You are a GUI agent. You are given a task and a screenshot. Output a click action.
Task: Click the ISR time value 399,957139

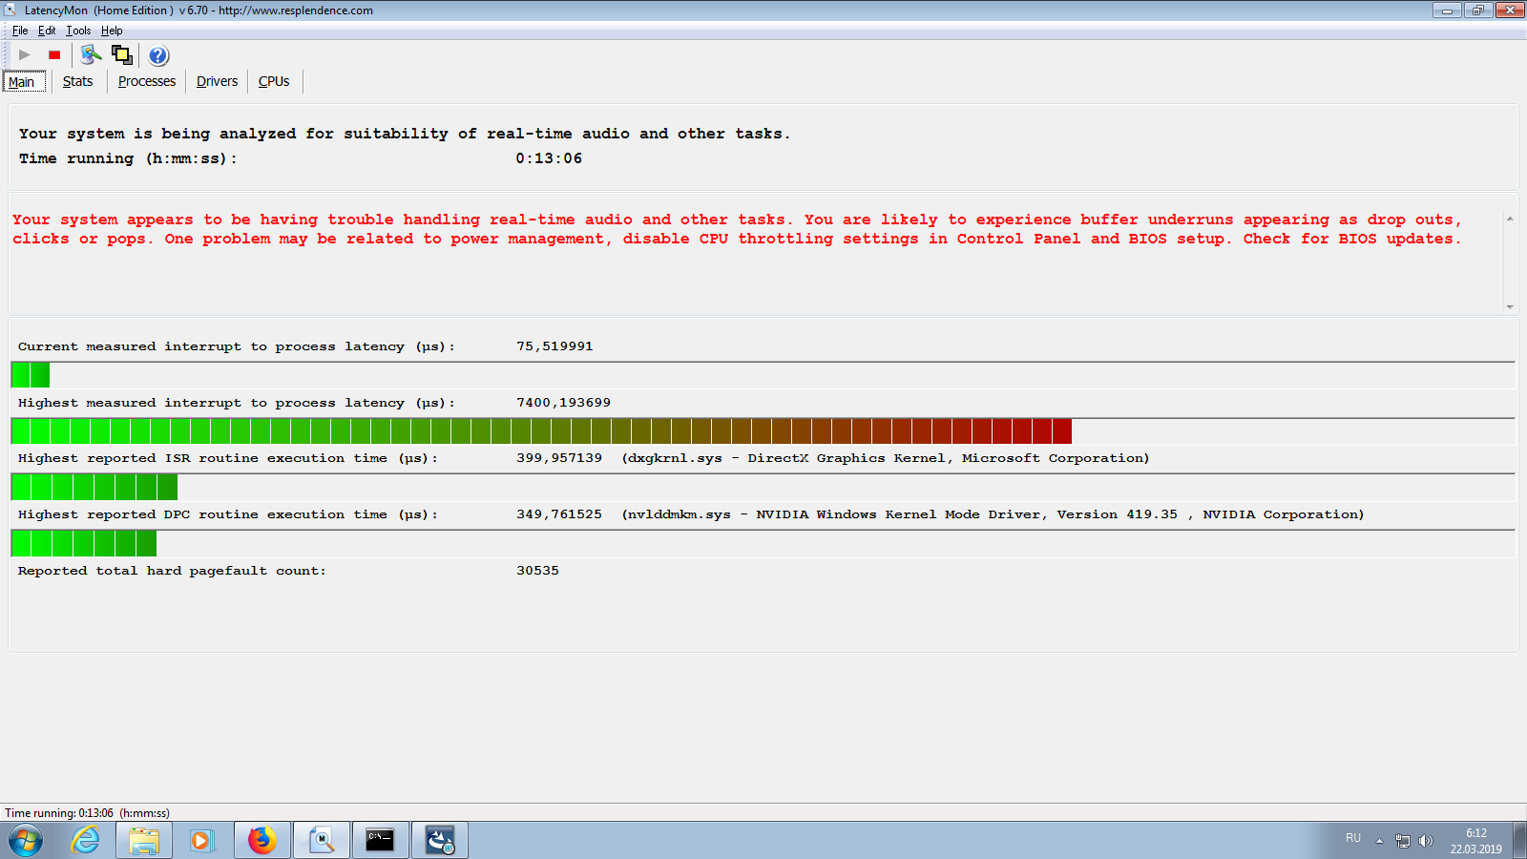(559, 458)
